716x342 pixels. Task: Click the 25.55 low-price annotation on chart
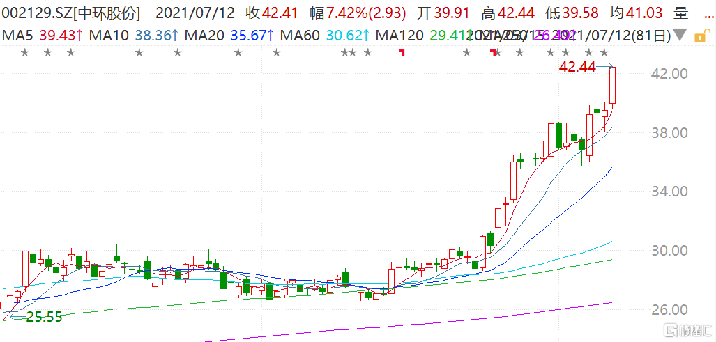[44, 317]
